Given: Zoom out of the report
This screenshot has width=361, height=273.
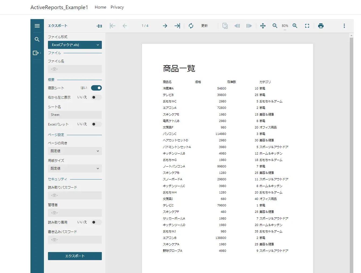Looking at the screenshot, I should [275, 26].
